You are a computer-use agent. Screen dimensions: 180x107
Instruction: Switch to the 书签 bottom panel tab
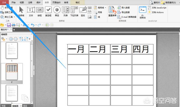click(x=4, y=106)
